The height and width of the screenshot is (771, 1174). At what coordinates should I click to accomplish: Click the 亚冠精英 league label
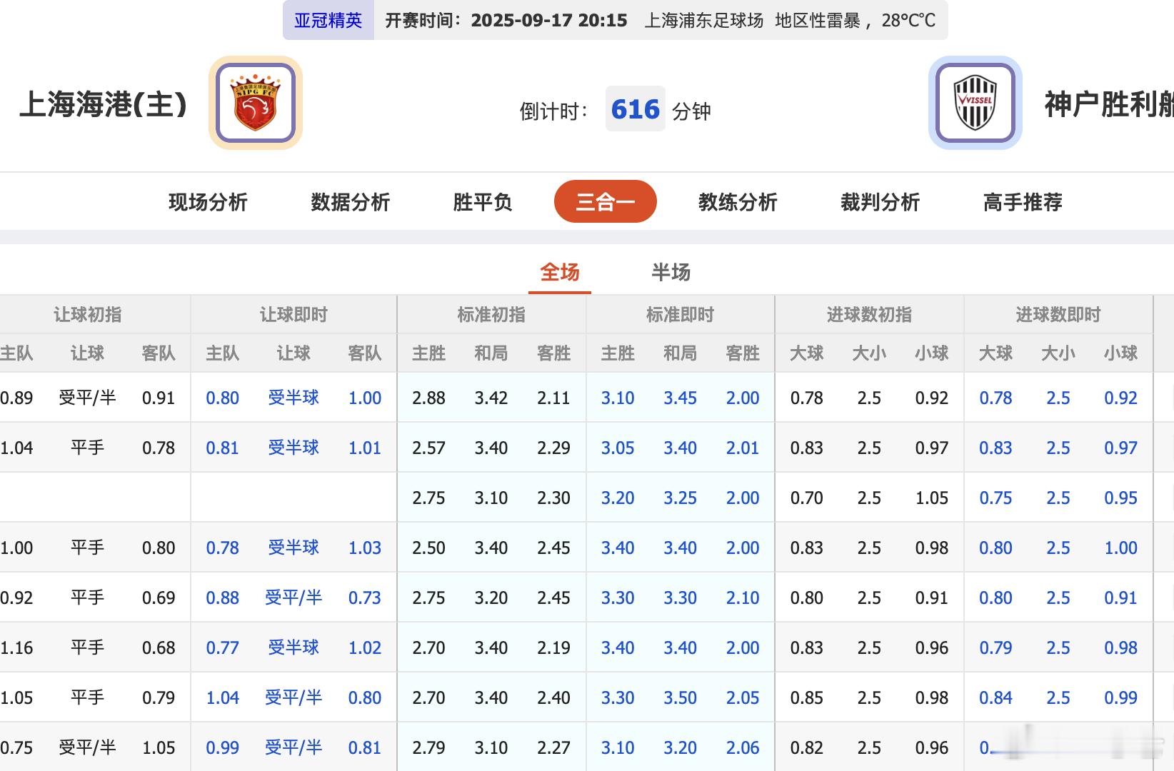tap(328, 20)
